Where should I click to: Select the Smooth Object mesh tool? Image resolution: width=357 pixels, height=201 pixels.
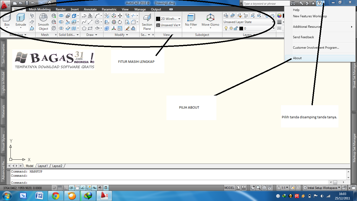(43, 22)
